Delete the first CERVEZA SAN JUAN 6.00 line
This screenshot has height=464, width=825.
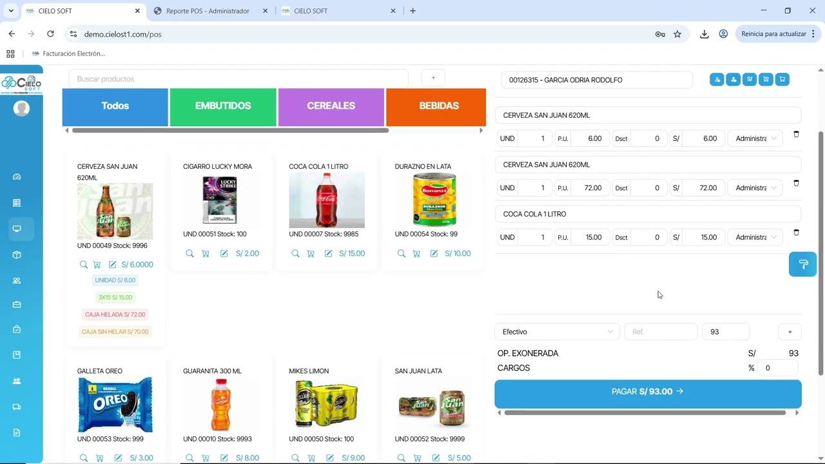[x=796, y=134]
